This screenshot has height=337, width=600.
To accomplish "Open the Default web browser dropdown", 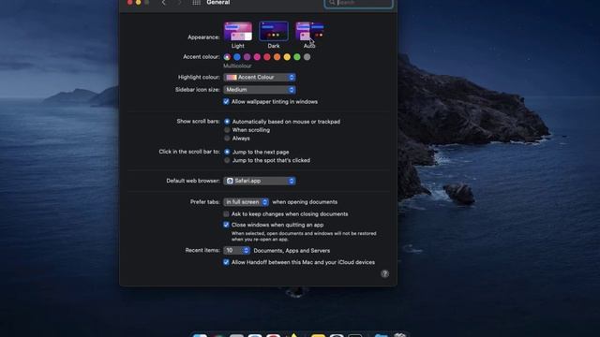I will (x=260, y=181).
